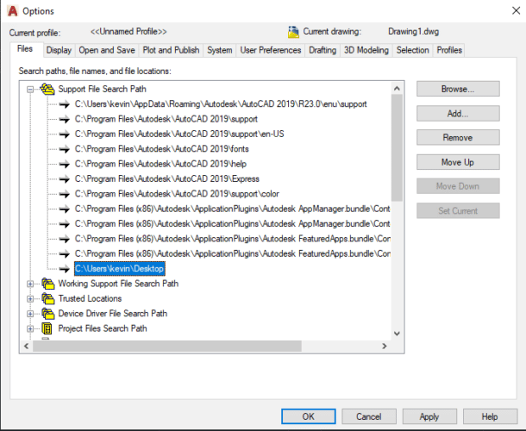Click the AutoCAD logo in the title bar
This screenshot has height=431, width=526.
point(12,11)
